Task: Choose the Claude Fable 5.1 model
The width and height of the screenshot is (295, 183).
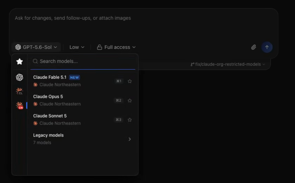Action: tap(83, 81)
